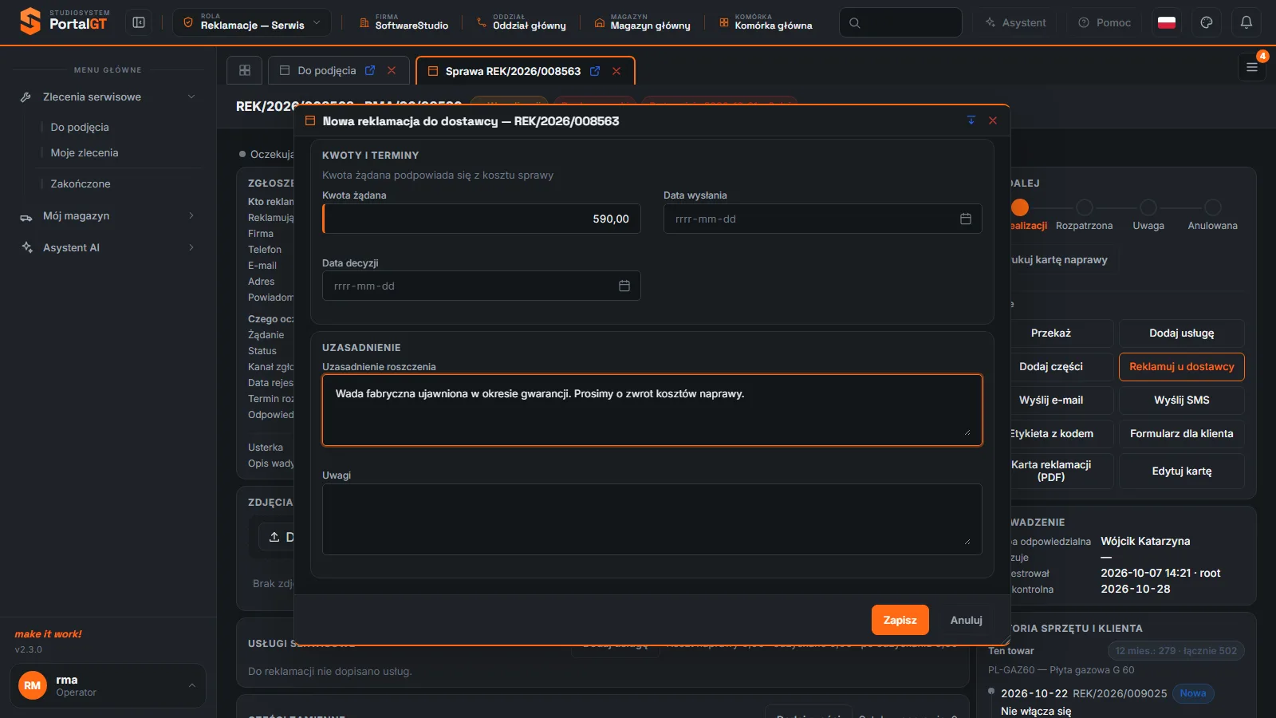Open the Asystent AI helper button

click(1015, 22)
